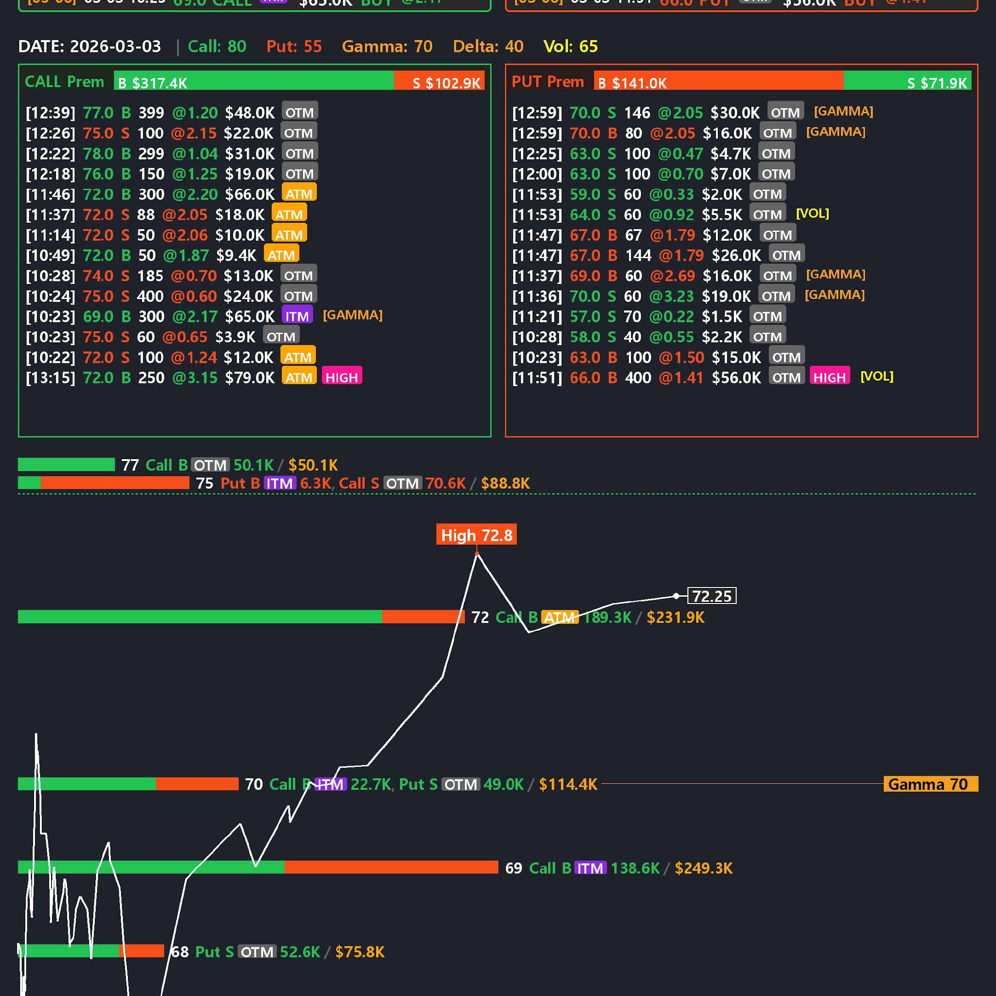
Task: Click the VOL tag on 64.0 put row
Action: tap(813, 213)
